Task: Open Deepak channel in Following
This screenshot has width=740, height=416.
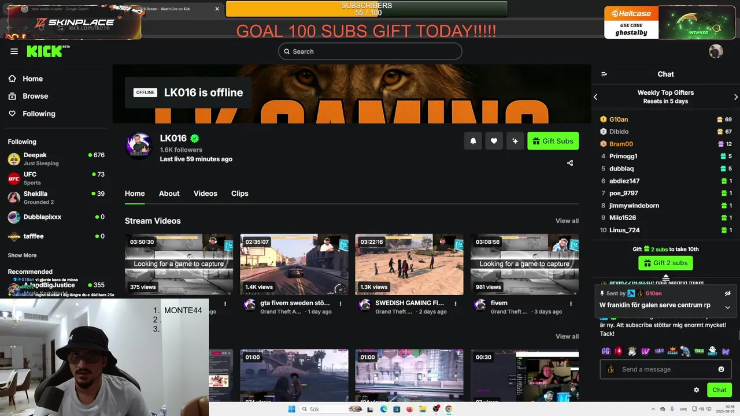Action: (x=56, y=159)
